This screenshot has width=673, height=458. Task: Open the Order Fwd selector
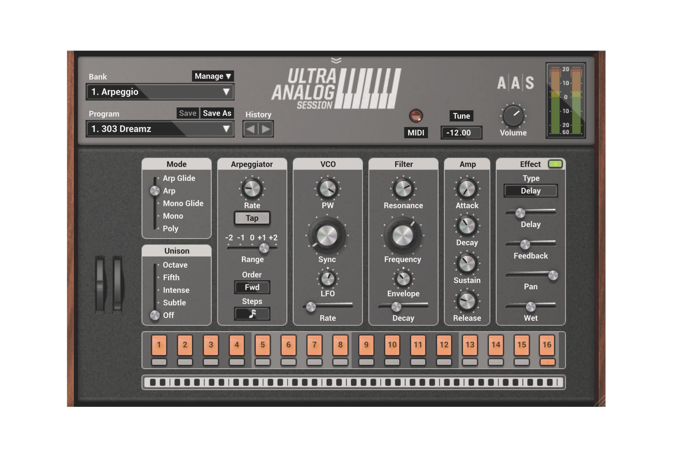252,287
